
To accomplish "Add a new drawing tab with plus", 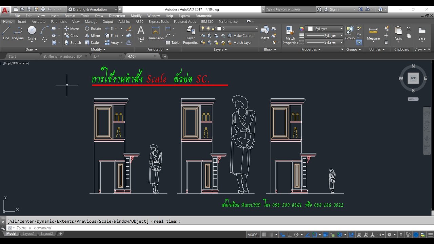I will tap(165, 56).
